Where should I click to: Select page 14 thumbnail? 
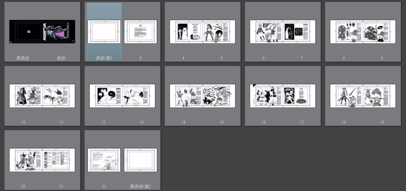186,96
